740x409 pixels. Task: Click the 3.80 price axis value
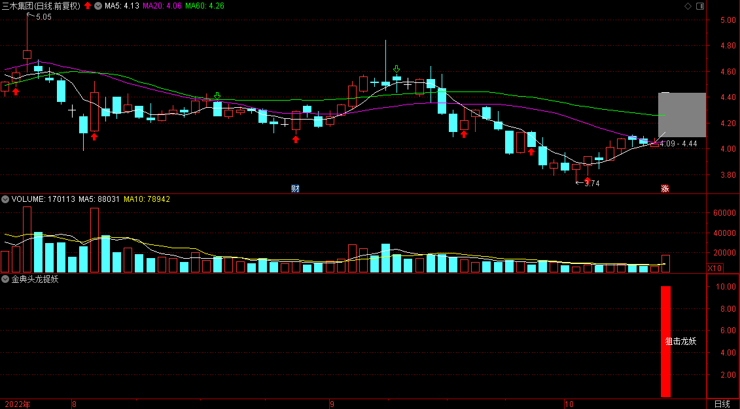728,175
